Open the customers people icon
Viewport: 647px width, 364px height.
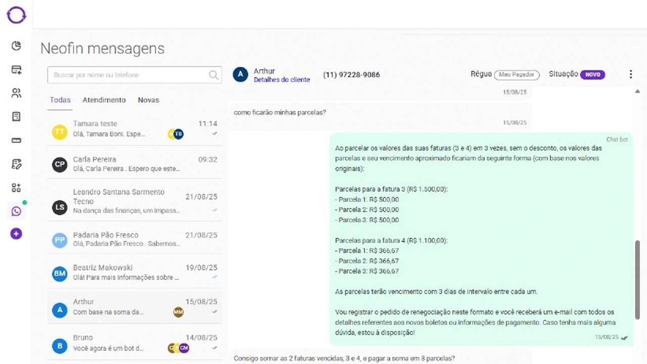[16, 93]
